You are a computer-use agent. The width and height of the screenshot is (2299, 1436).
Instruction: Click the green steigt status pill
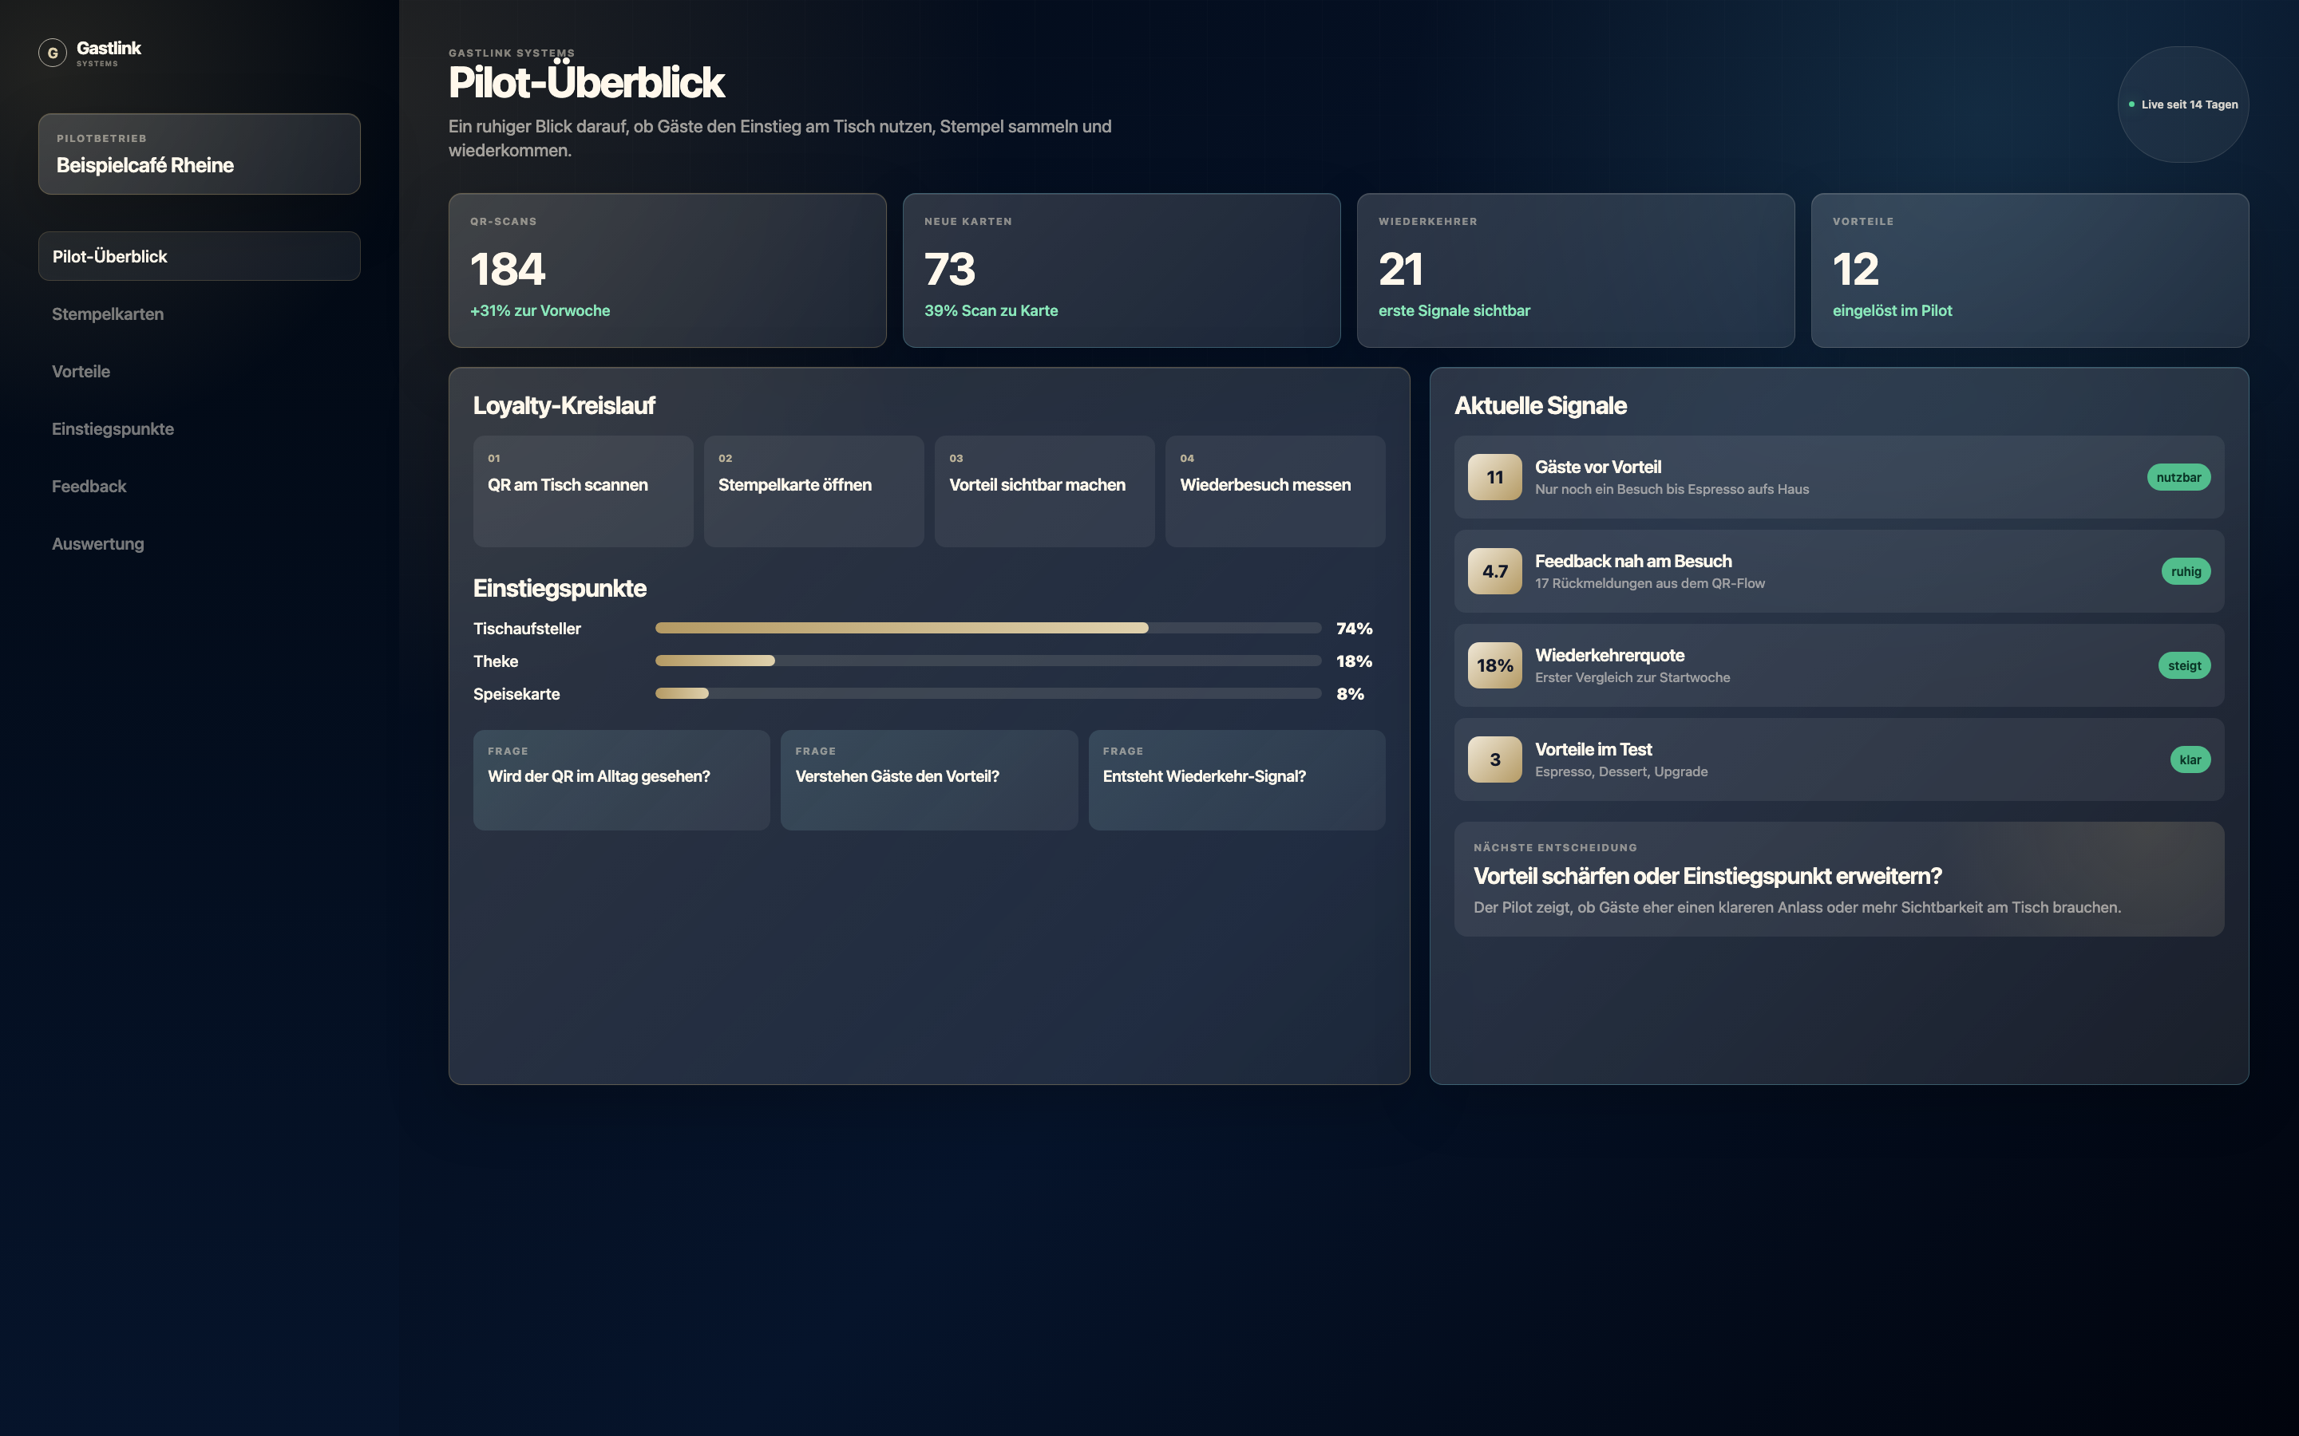(x=2184, y=665)
